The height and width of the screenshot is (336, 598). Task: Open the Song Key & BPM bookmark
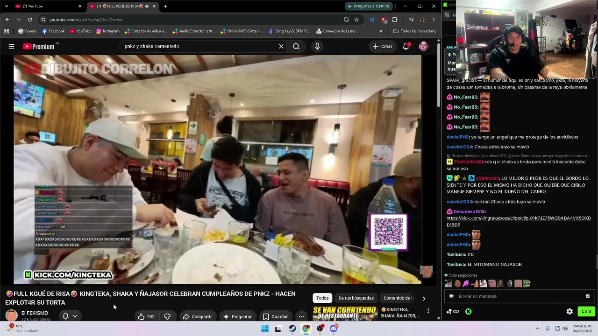[x=290, y=31]
